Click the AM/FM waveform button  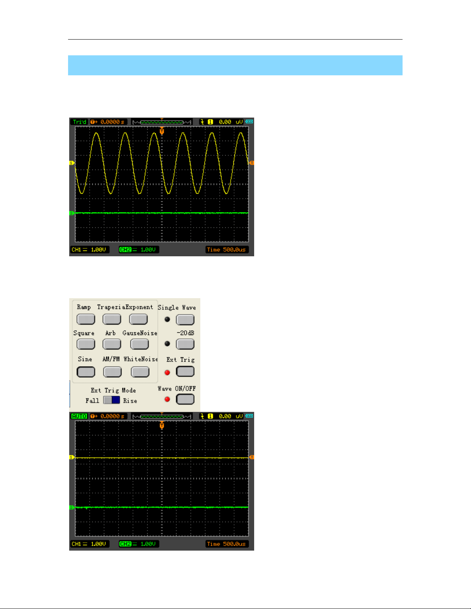click(x=112, y=372)
